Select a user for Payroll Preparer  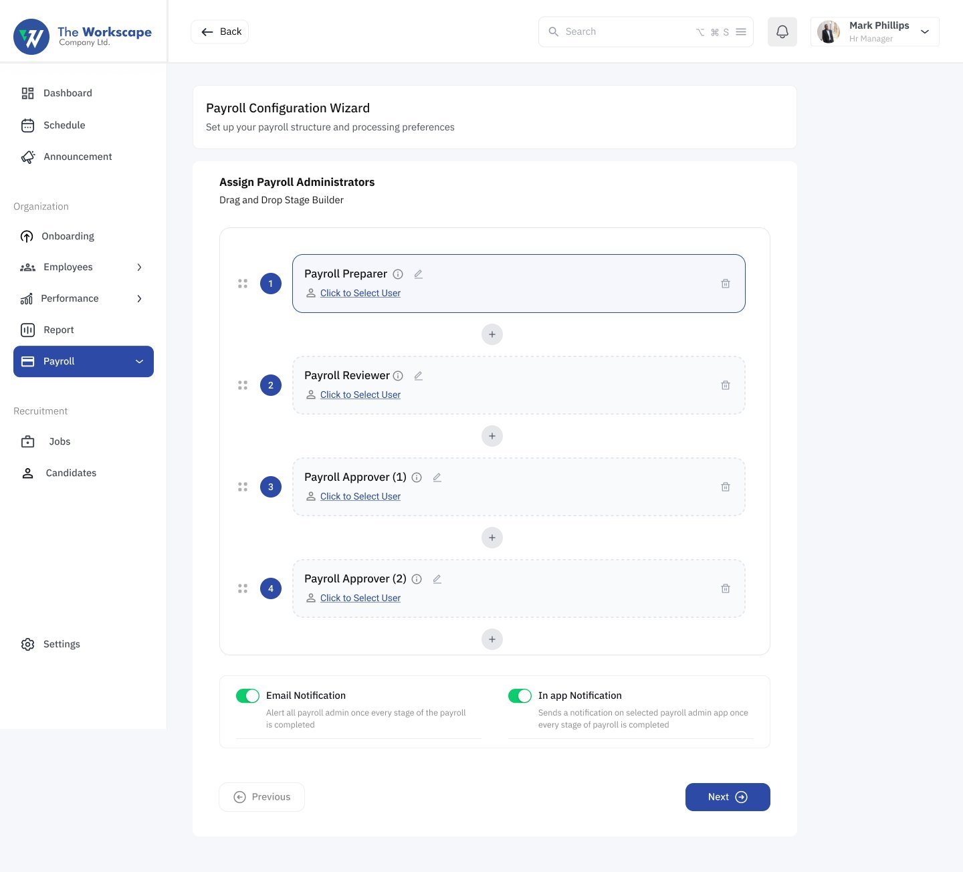pyautogui.click(x=360, y=294)
